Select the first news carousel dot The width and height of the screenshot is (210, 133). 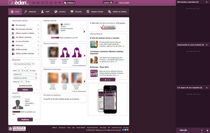pyautogui.click(x=105, y=80)
